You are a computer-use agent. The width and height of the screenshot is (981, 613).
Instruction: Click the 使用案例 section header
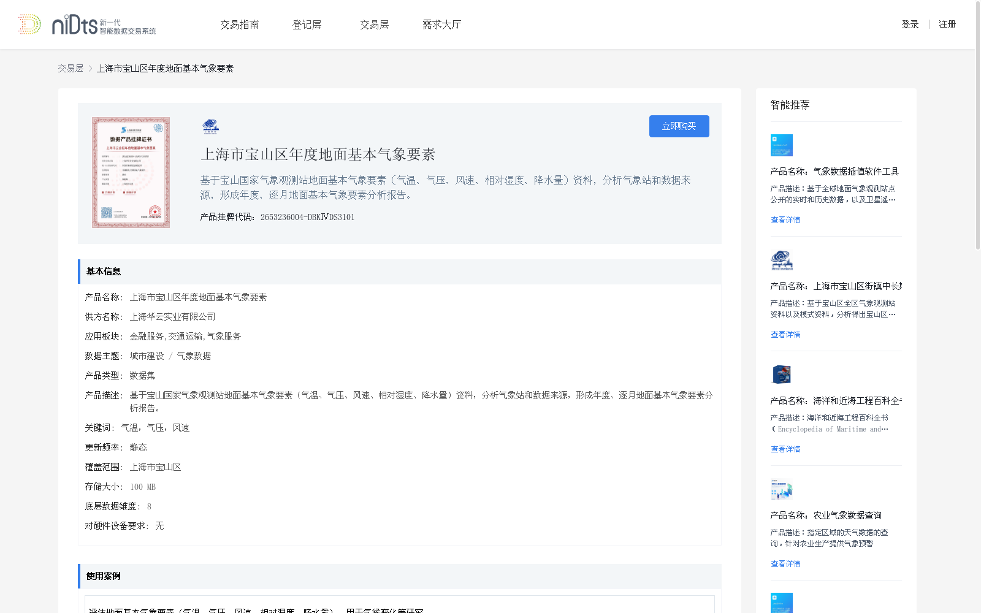(x=400, y=576)
